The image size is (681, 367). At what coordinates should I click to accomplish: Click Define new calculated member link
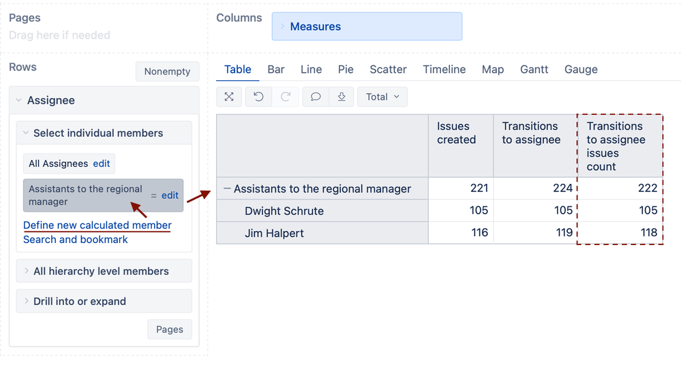click(97, 225)
